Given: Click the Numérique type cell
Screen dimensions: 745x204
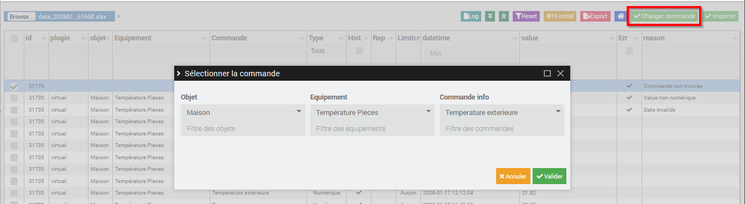Looking at the screenshot, I should pyautogui.click(x=326, y=193).
